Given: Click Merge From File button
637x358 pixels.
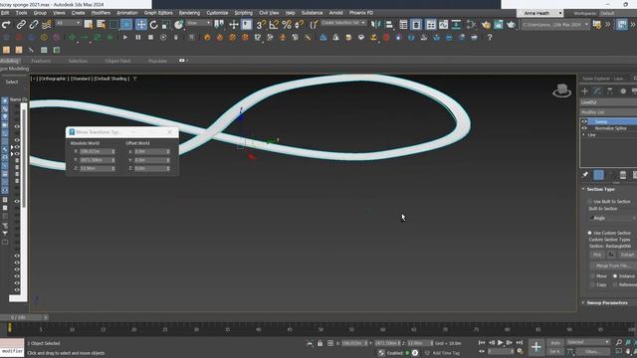Looking at the screenshot, I should 613,266.
